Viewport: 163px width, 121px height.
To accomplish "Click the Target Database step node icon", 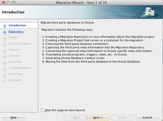I will point(5,68).
